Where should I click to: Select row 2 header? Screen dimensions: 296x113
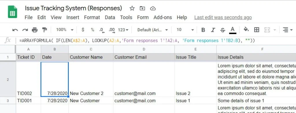(x=8, y=80)
